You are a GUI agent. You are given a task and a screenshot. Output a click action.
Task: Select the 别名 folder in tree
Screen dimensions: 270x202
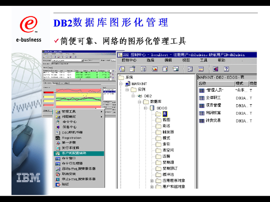tap(163, 126)
